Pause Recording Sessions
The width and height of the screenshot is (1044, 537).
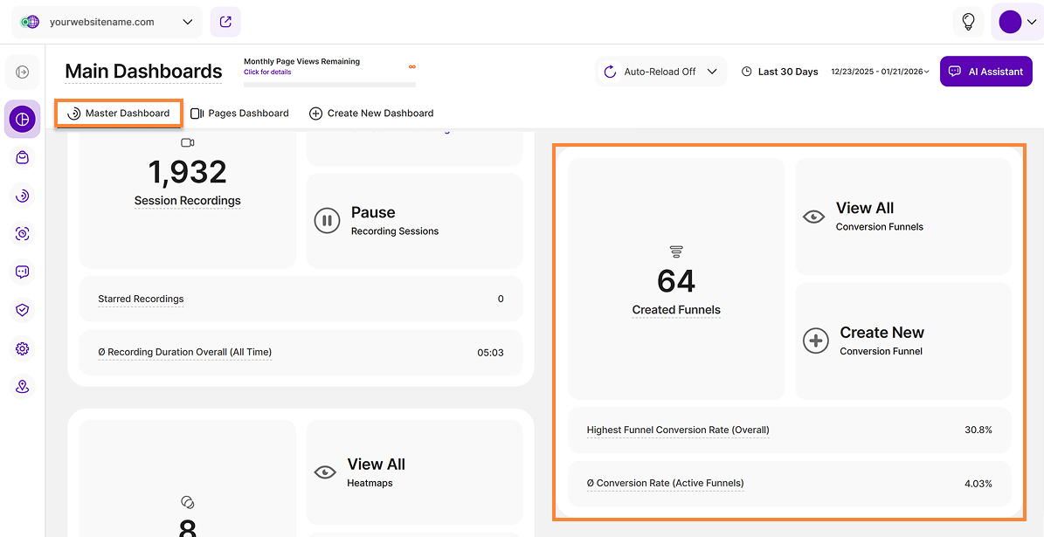pos(414,221)
